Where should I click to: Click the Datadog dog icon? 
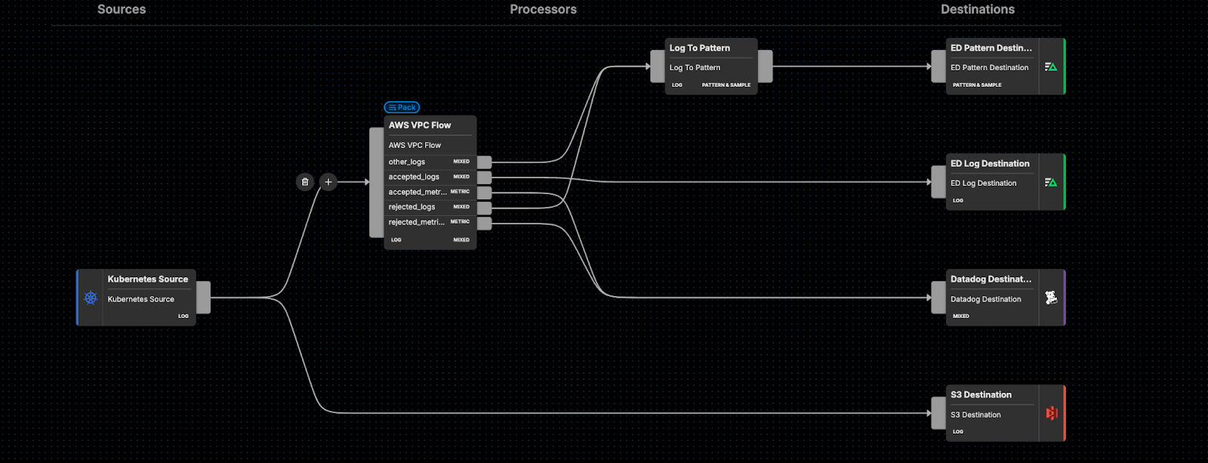pyautogui.click(x=1051, y=298)
